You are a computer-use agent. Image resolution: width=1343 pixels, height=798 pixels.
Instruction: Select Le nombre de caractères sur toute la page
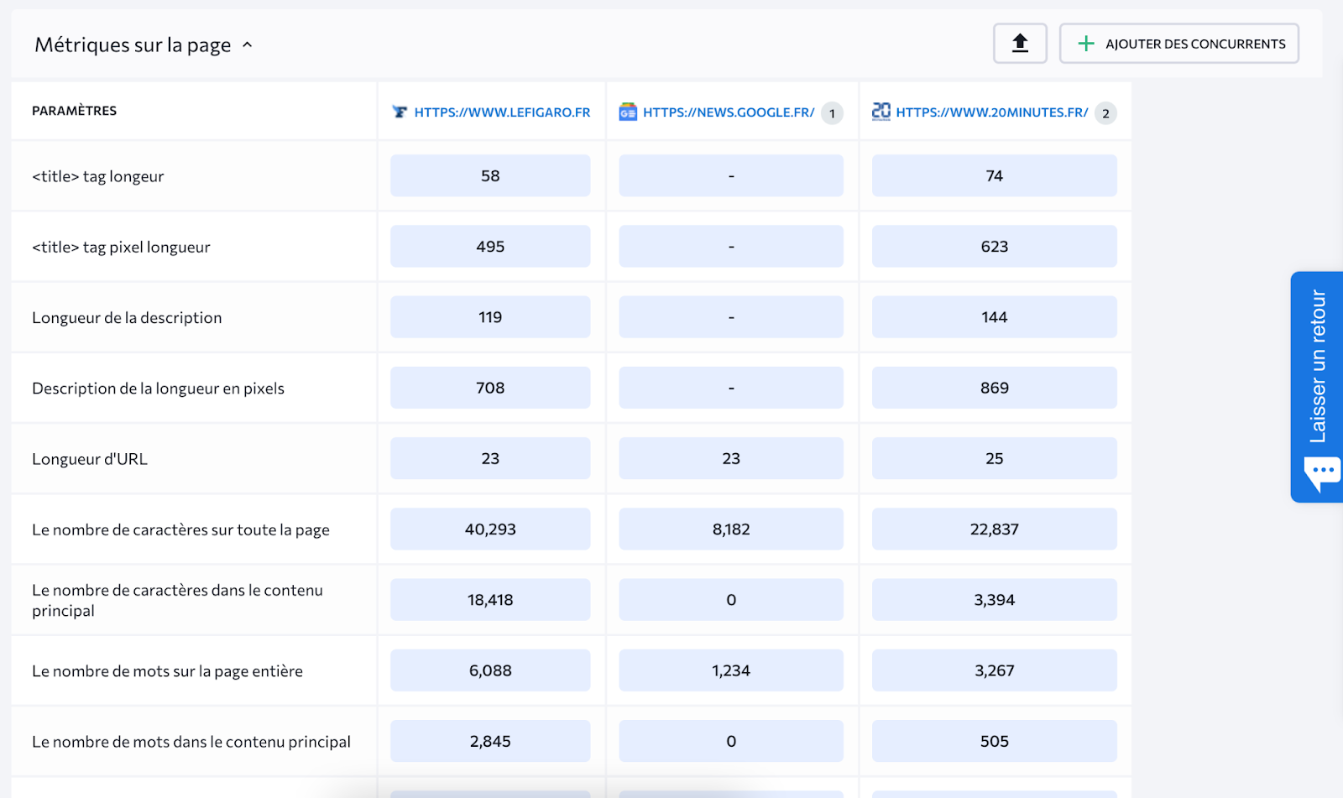pos(180,529)
